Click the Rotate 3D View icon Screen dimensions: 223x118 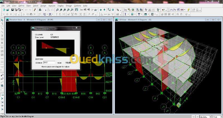point(92,10)
